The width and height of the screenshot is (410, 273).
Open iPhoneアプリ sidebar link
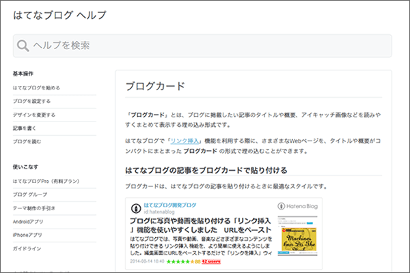[x=27, y=235]
